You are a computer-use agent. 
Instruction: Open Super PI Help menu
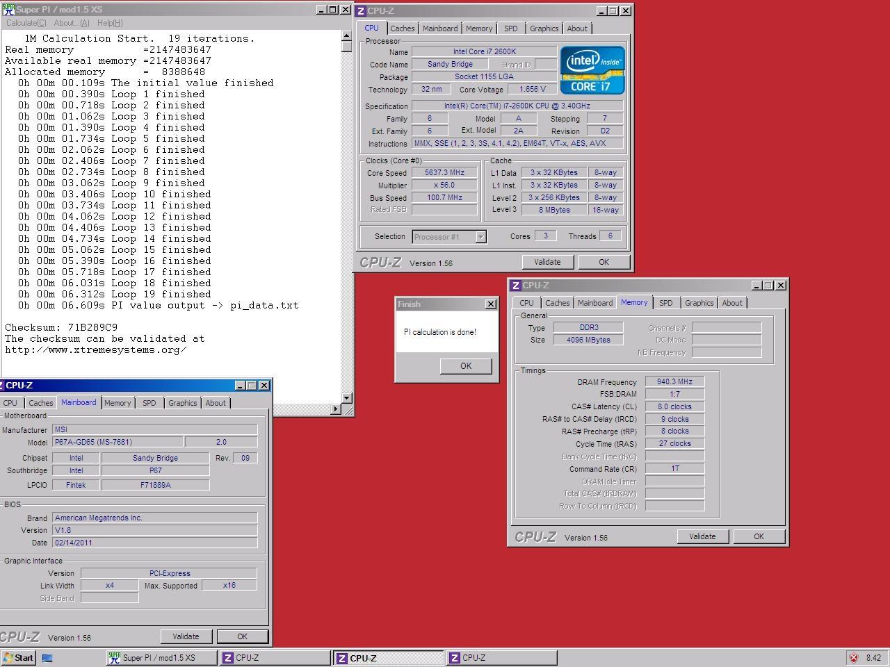click(x=110, y=23)
